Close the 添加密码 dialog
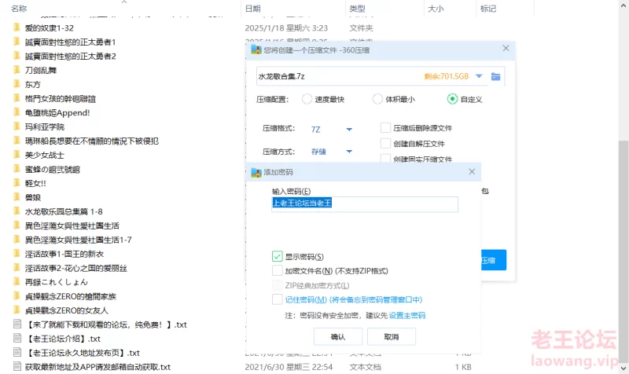The image size is (629, 374). pos(472,171)
